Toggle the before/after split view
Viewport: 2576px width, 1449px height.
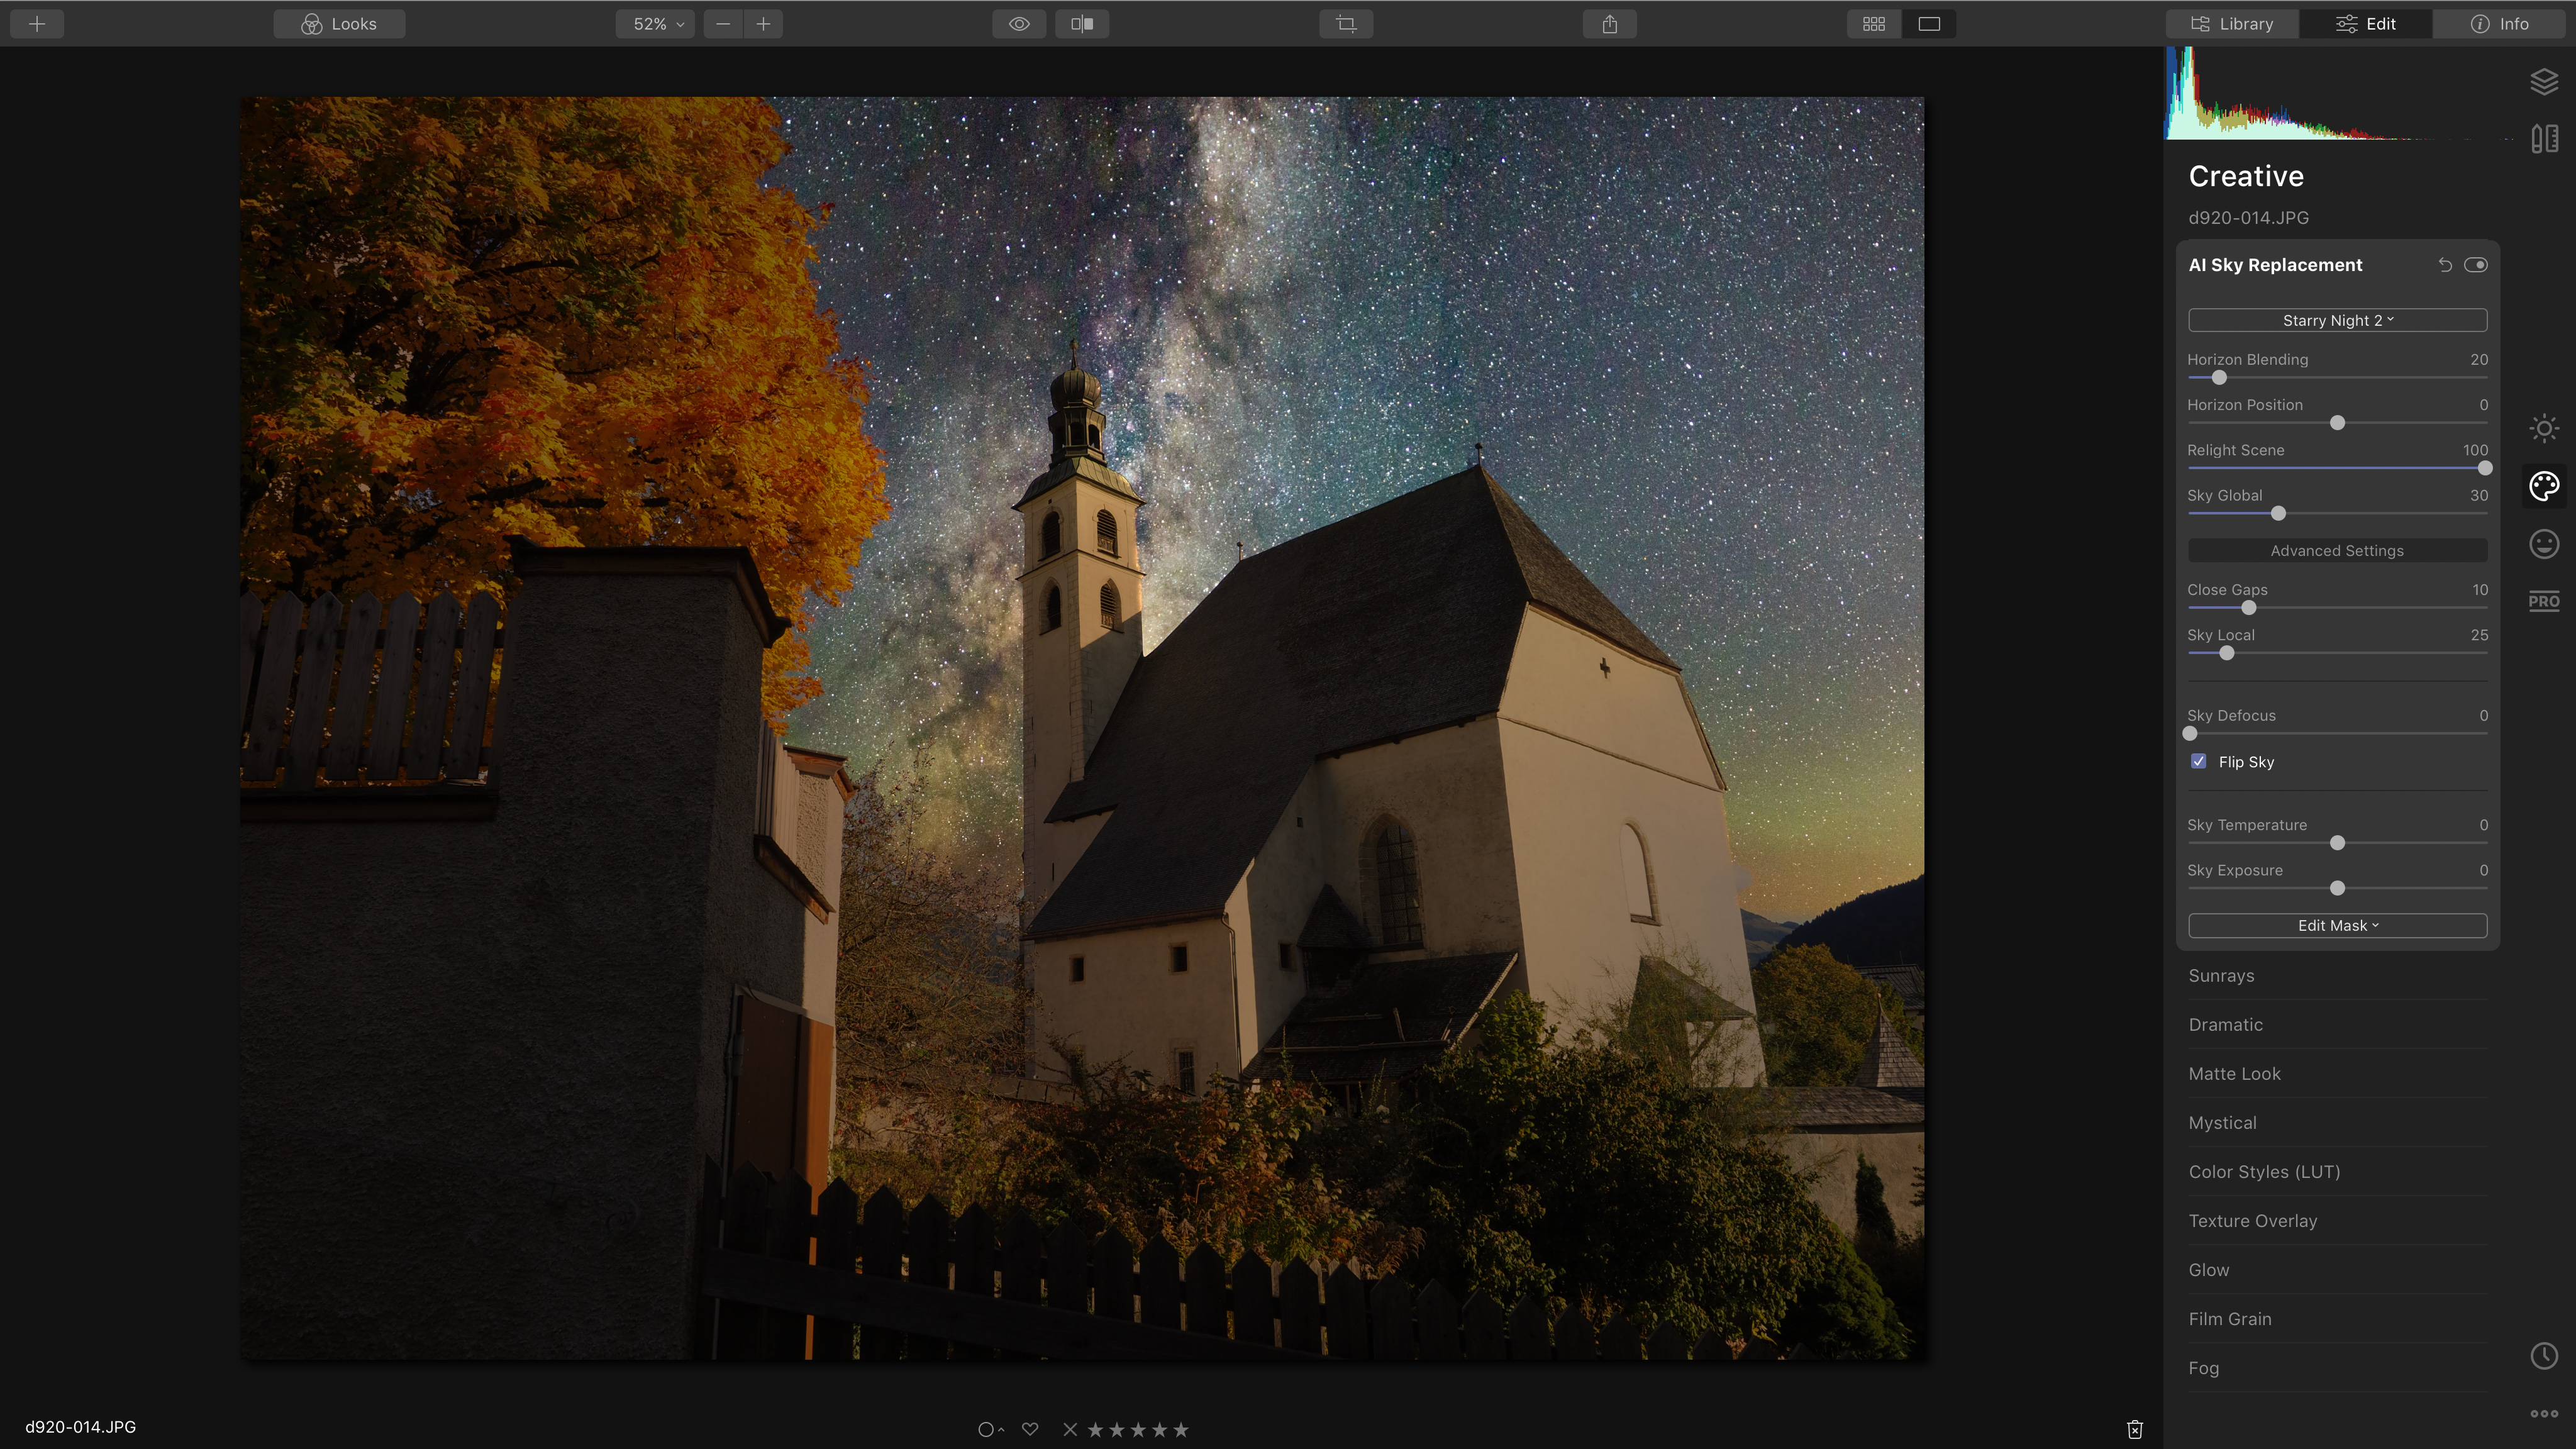pos(1081,23)
